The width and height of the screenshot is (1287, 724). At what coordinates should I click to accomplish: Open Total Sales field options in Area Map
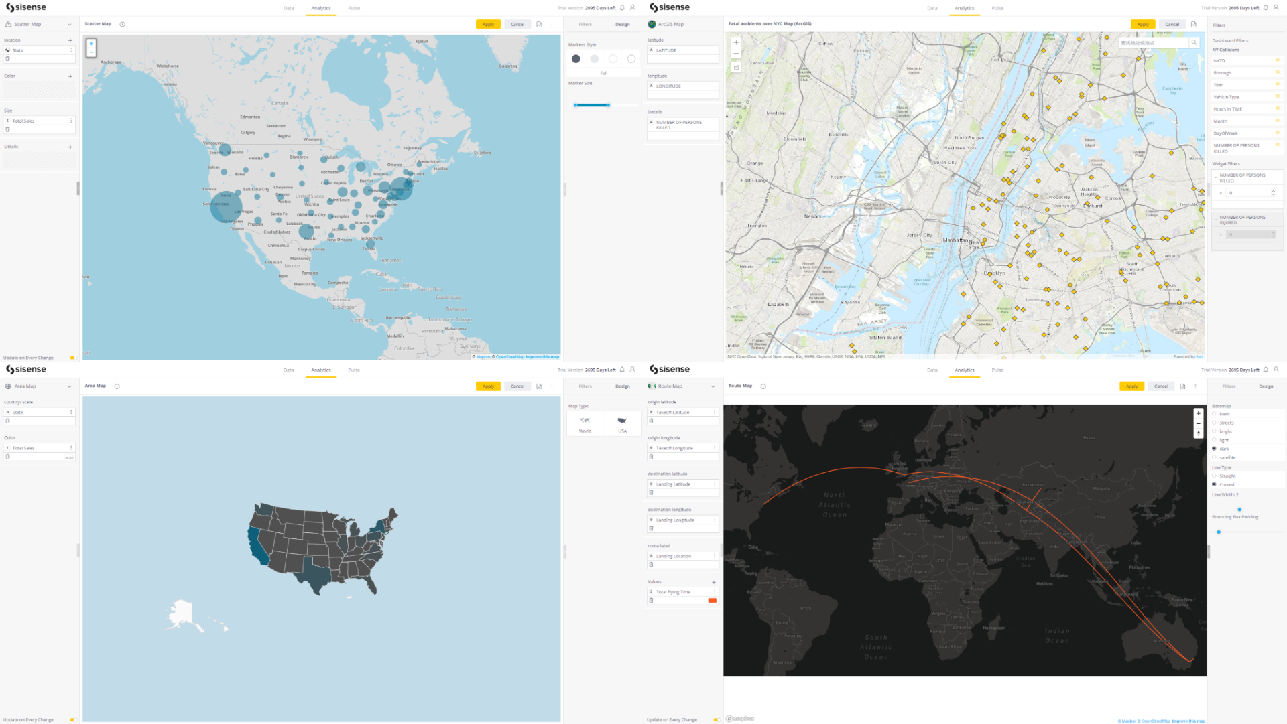pos(71,448)
